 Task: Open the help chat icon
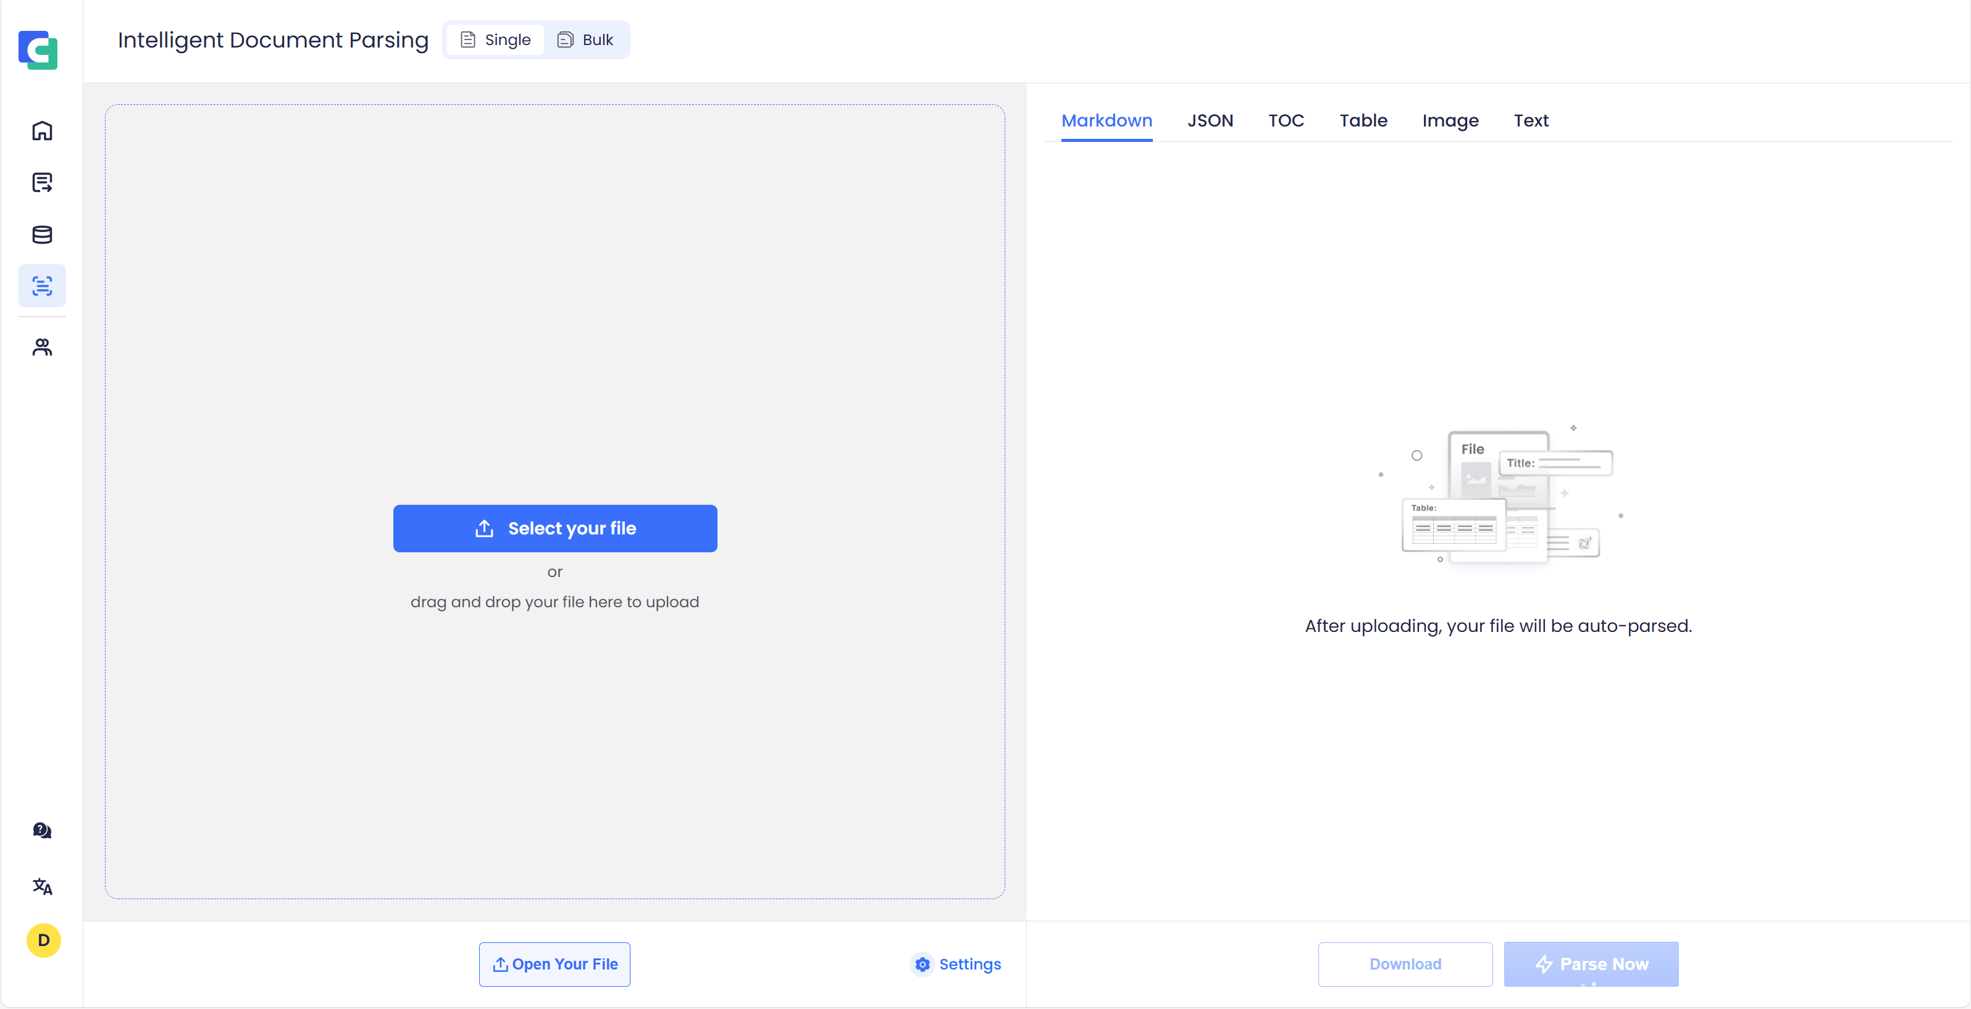point(42,831)
